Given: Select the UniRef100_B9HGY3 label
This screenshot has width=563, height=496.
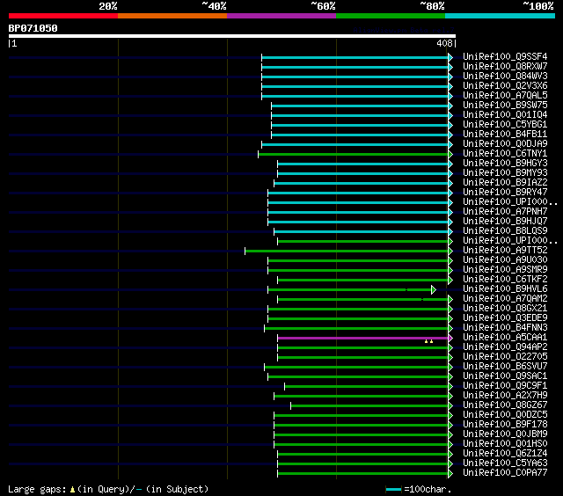Looking at the screenshot, I should point(505,164).
